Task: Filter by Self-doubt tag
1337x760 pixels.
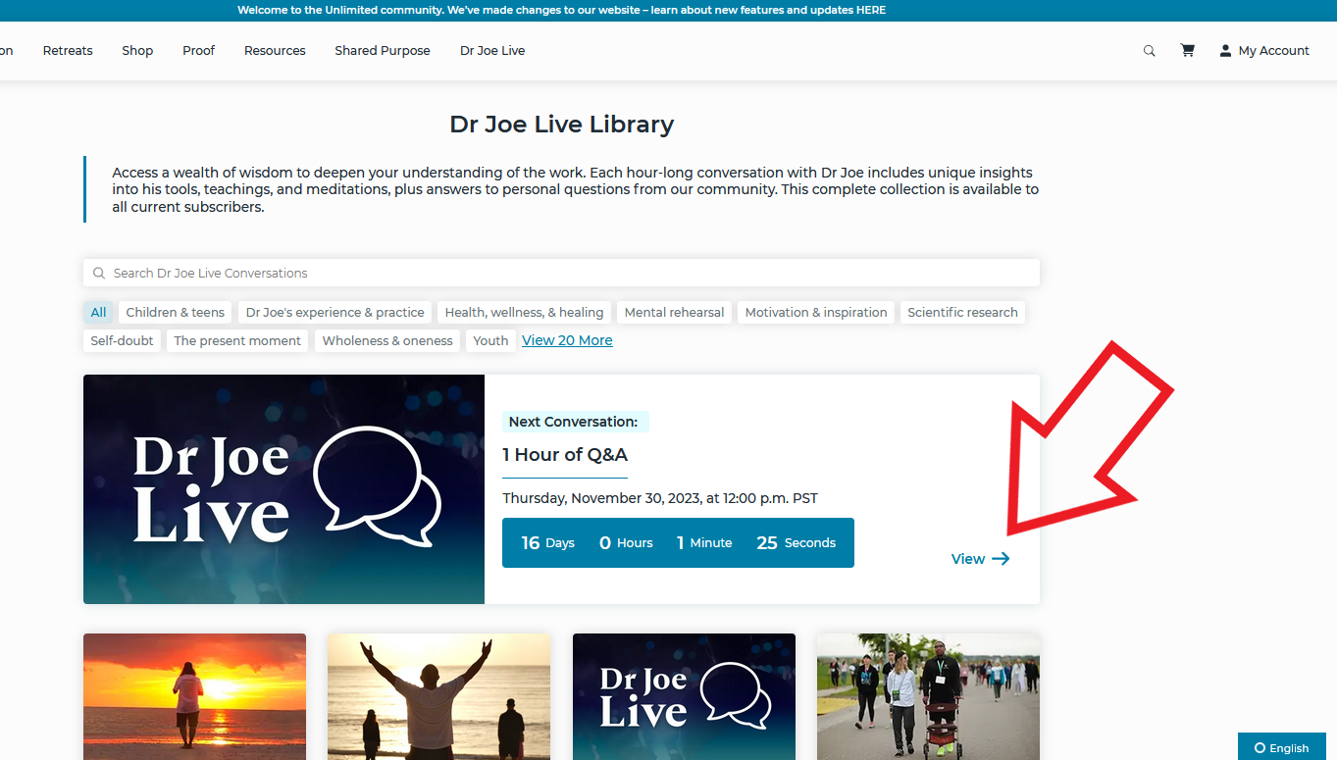Action: click(x=122, y=341)
